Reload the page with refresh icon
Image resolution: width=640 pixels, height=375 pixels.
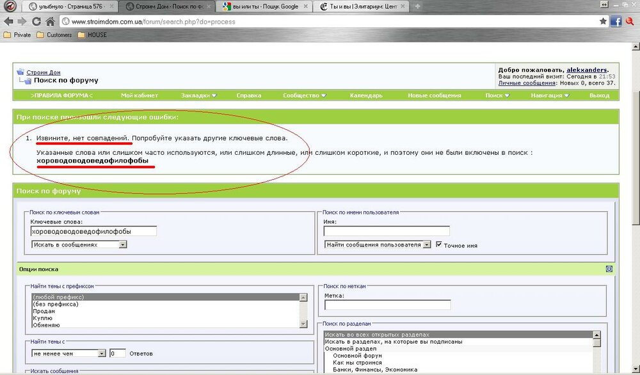point(36,21)
